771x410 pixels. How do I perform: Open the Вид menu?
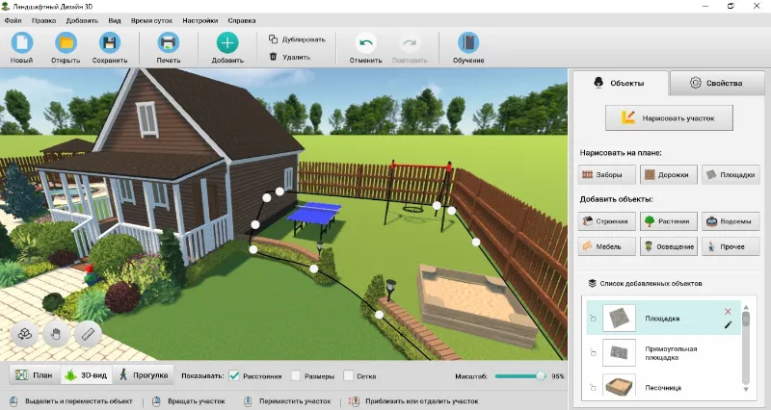[115, 20]
